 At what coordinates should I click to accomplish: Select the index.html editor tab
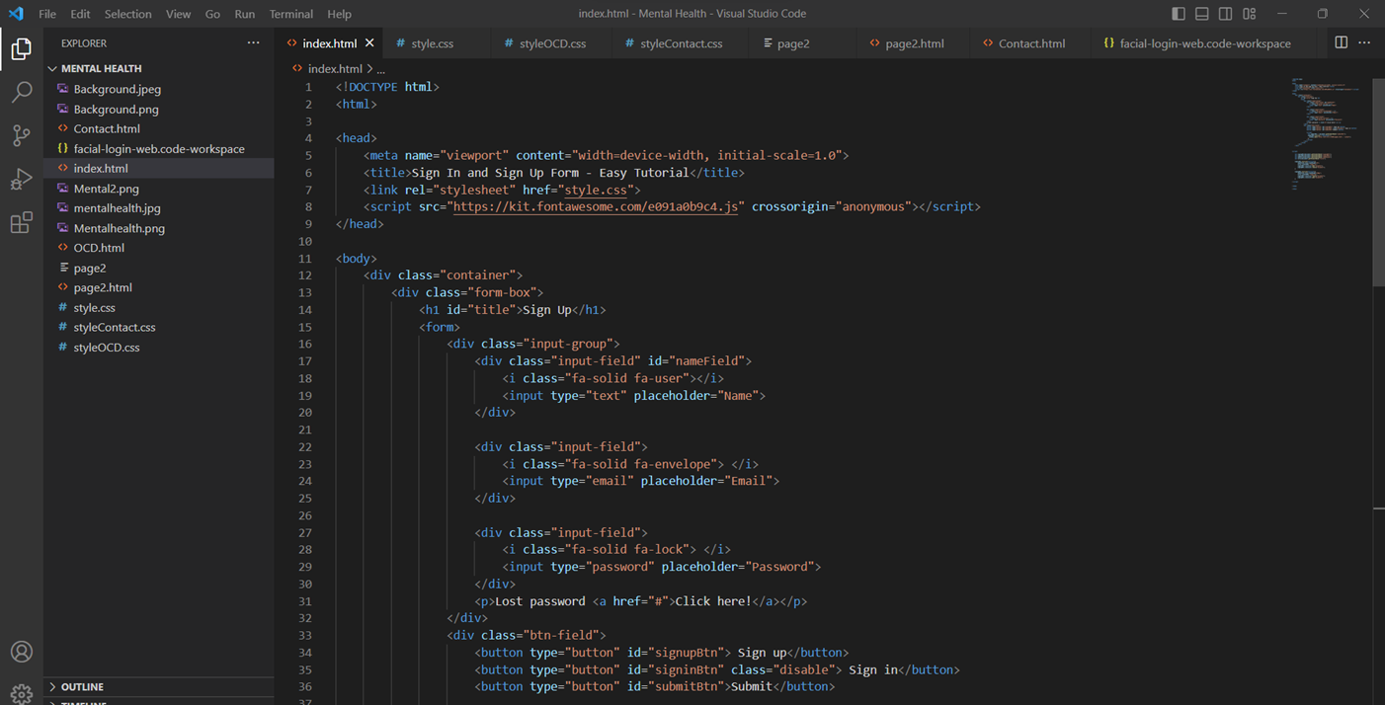[330, 43]
